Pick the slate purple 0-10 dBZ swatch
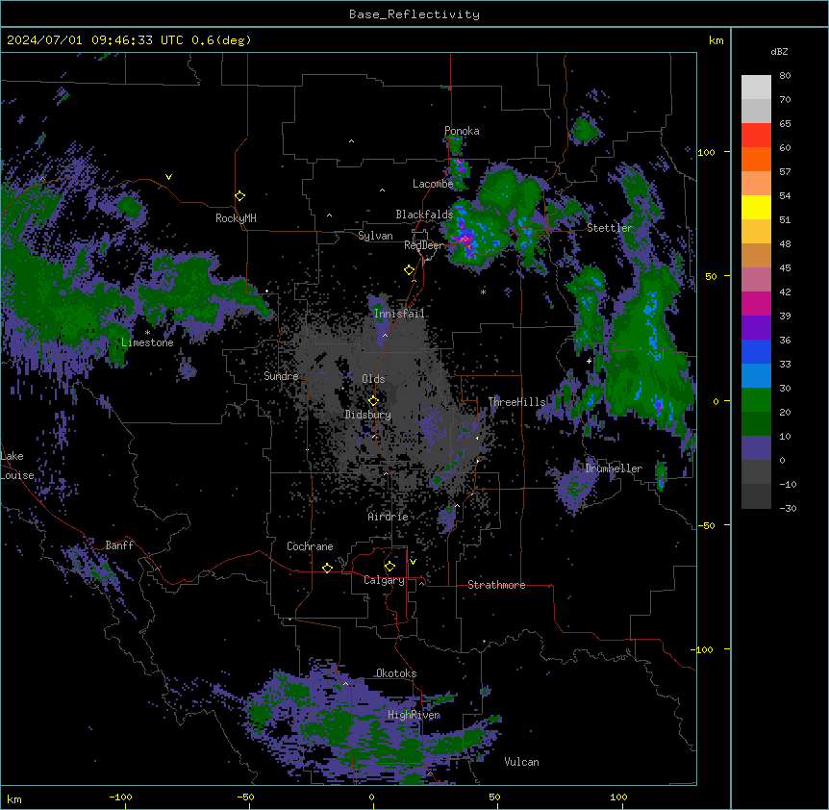 coord(756,448)
